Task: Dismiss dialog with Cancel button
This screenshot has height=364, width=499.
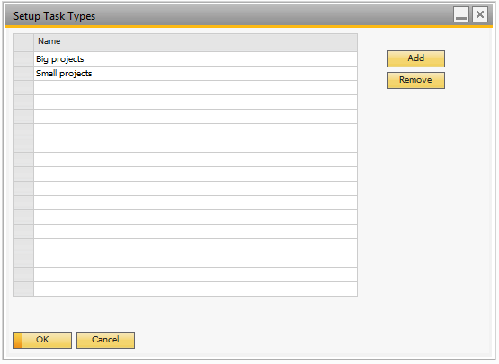Action: click(x=106, y=340)
